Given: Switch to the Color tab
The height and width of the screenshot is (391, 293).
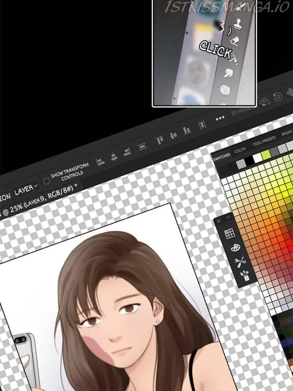Looking at the screenshot, I should click(x=240, y=150).
